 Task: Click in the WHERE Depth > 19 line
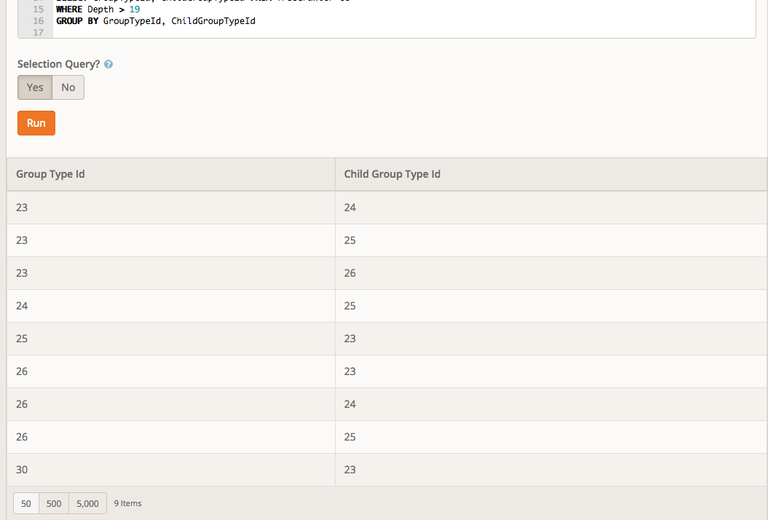tap(98, 9)
